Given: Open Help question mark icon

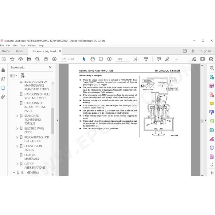Looking at the screenshot, I should [x=185, y=51].
